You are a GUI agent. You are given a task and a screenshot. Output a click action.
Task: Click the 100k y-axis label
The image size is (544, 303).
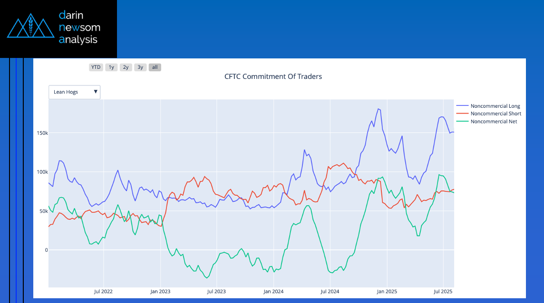tap(42, 172)
